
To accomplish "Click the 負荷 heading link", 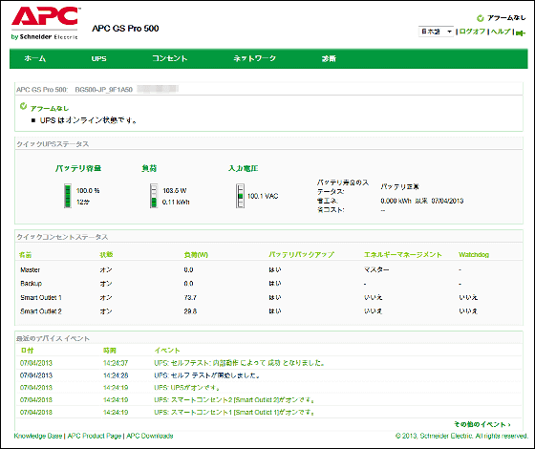I will [x=149, y=168].
